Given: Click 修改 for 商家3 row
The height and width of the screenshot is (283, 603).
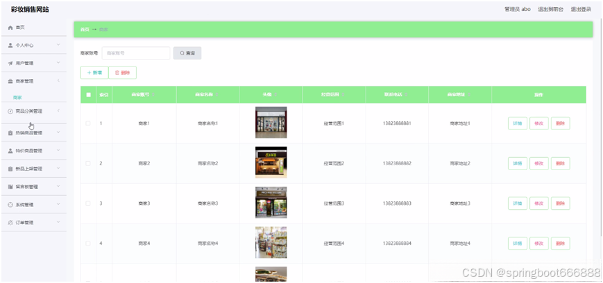Looking at the screenshot, I should 539,203.
